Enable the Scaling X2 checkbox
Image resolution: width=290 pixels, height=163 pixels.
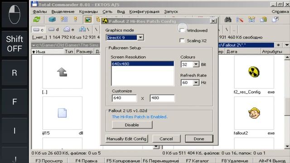(x=182, y=41)
